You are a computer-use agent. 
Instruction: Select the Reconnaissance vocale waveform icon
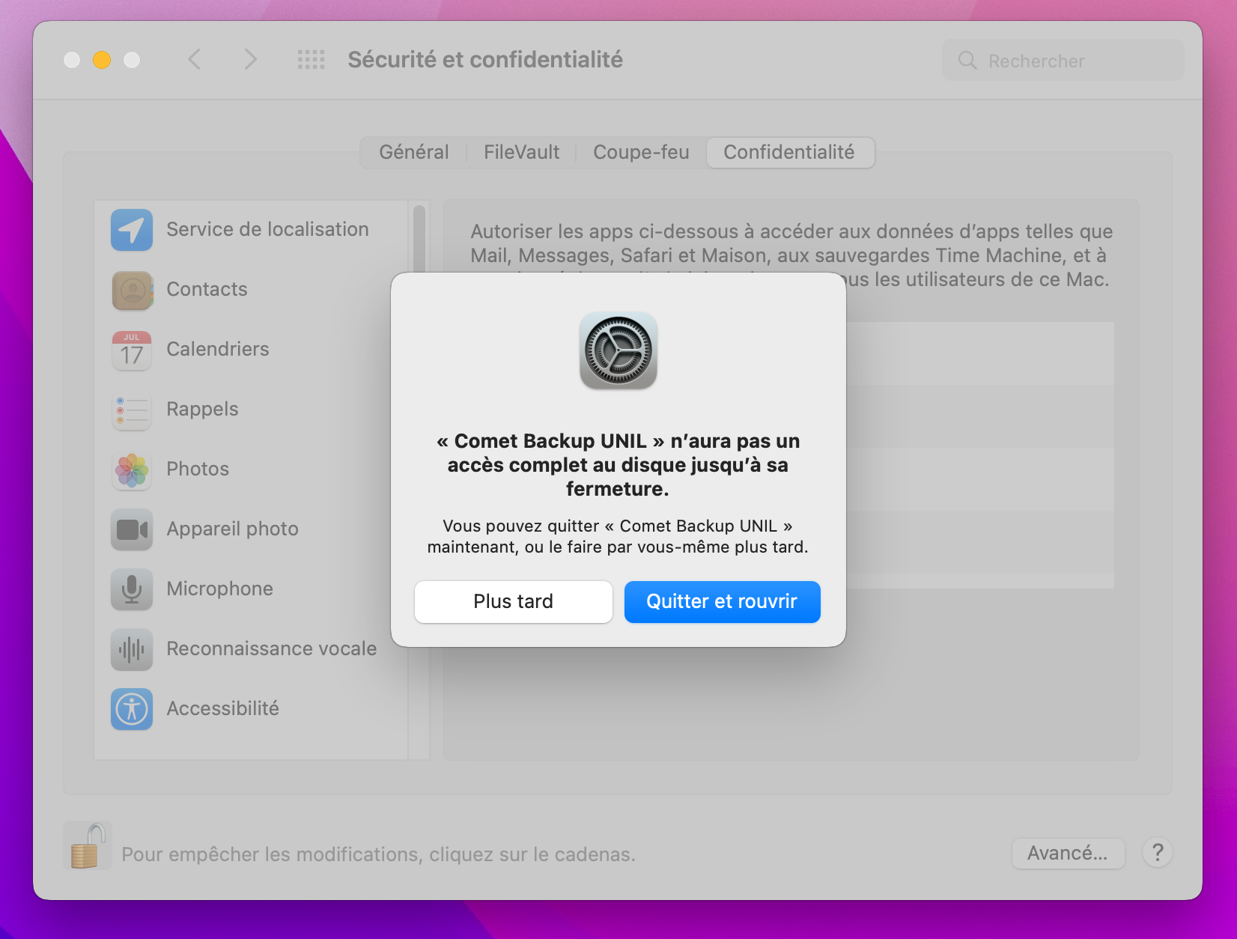pyautogui.click(x=132, y=649)
